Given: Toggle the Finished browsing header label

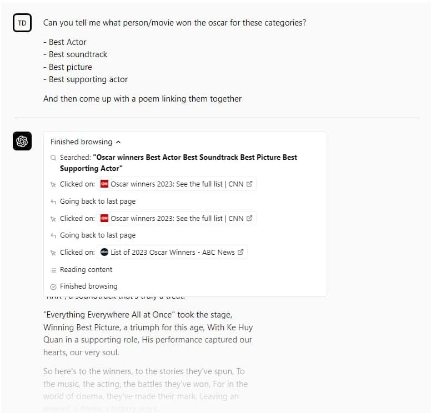Looking at the screenshot, I should pyautogui.click(x=81, y=142).
